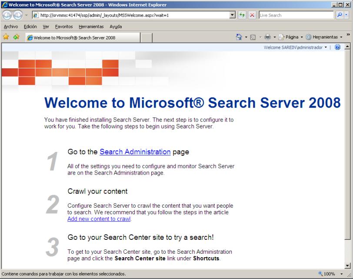Open the Archivo menu
This screenshot has width=353, height=279.
(x=11, y=27)
